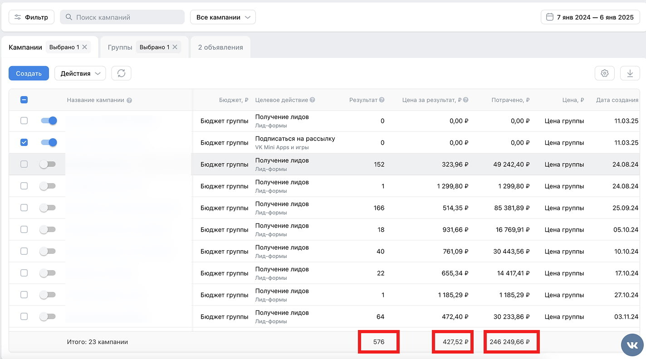Click the calendar icon in the date range
This screenshot has width=646, height=359.
(x=550, y=17)
